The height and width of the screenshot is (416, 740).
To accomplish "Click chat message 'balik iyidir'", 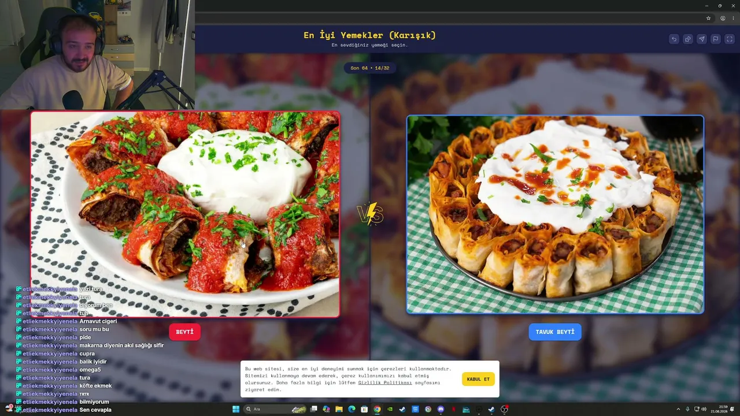I will (93, 362).
